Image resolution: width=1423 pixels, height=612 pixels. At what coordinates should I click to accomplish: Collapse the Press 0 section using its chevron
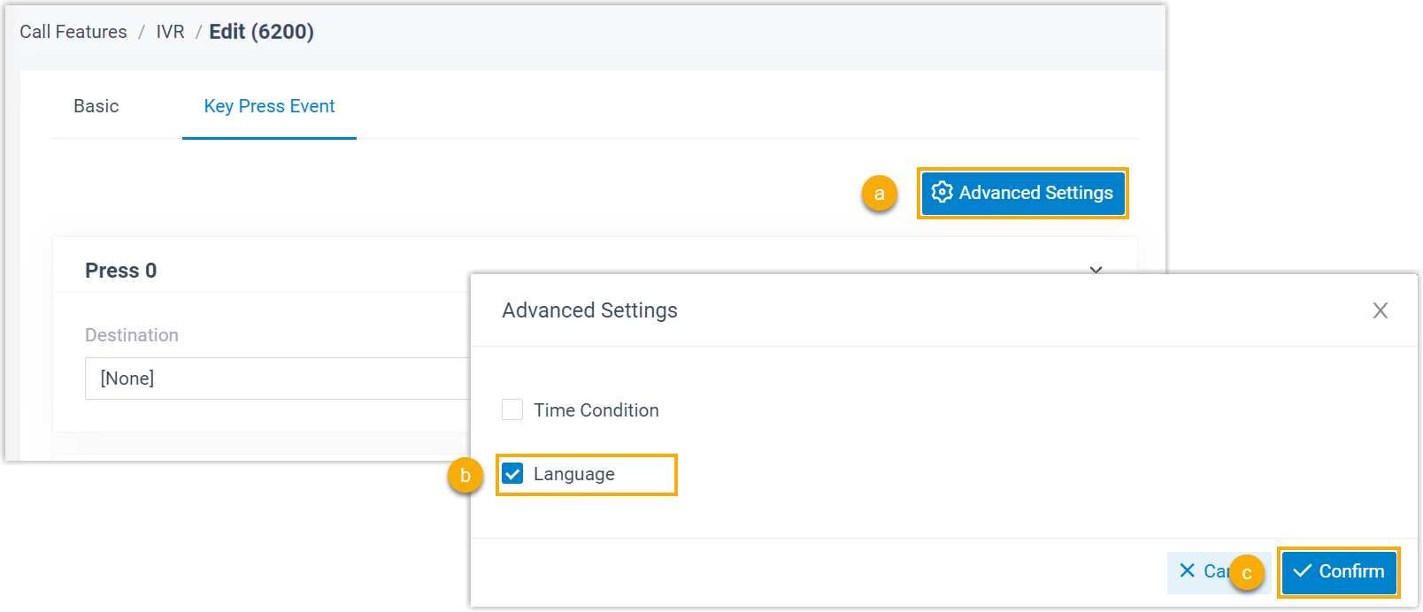1096,270
